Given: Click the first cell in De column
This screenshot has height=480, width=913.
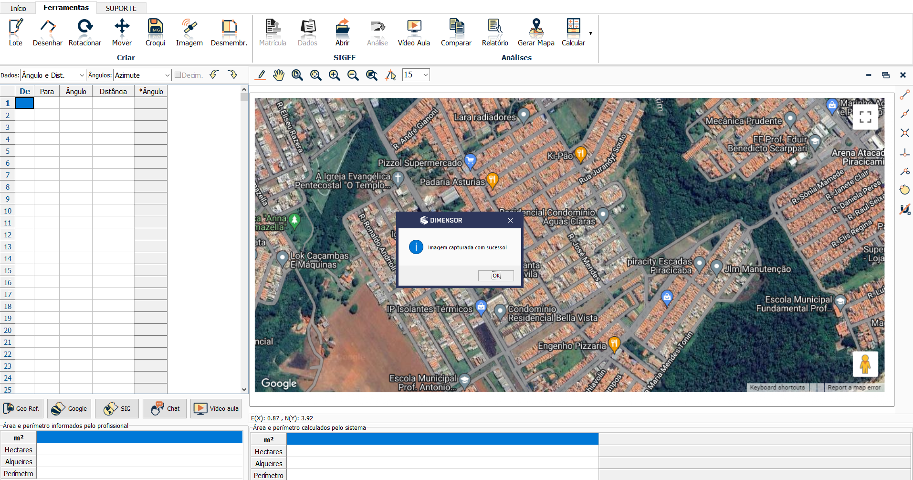Looking at the screenshot, I should tap(25, 103).
